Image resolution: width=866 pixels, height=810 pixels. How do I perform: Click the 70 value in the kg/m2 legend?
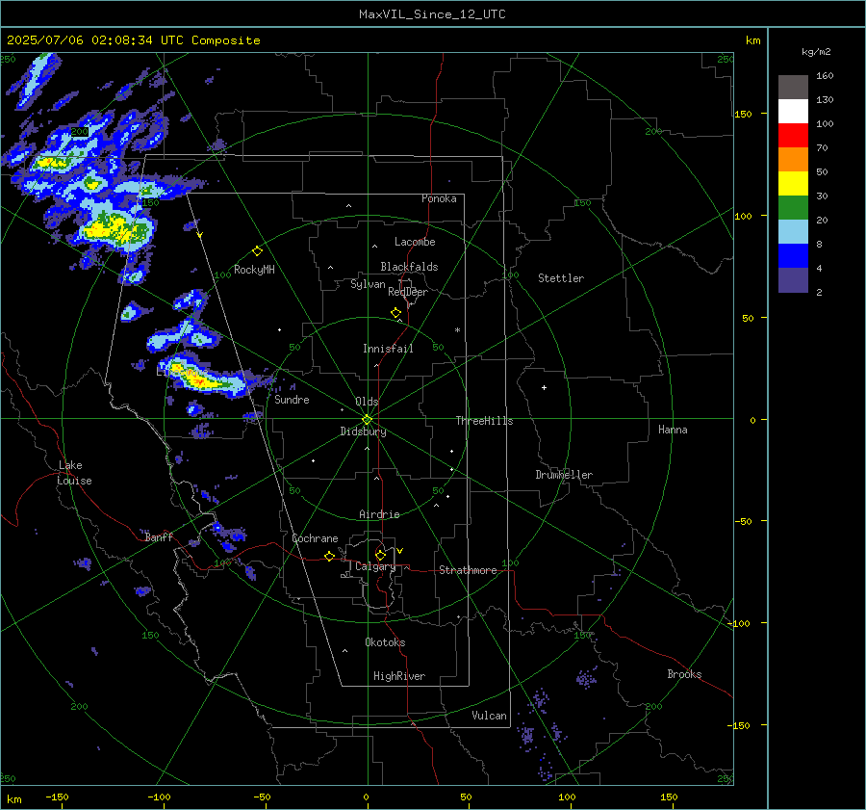tap(822, 148)
